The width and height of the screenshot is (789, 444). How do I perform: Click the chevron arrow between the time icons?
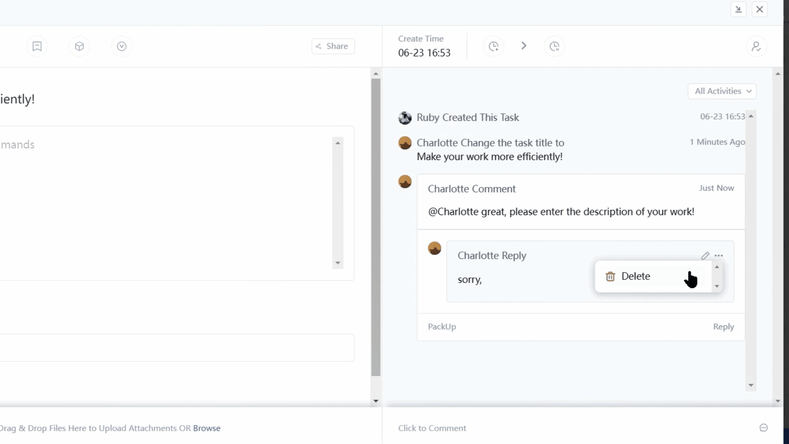coord(524,46)
